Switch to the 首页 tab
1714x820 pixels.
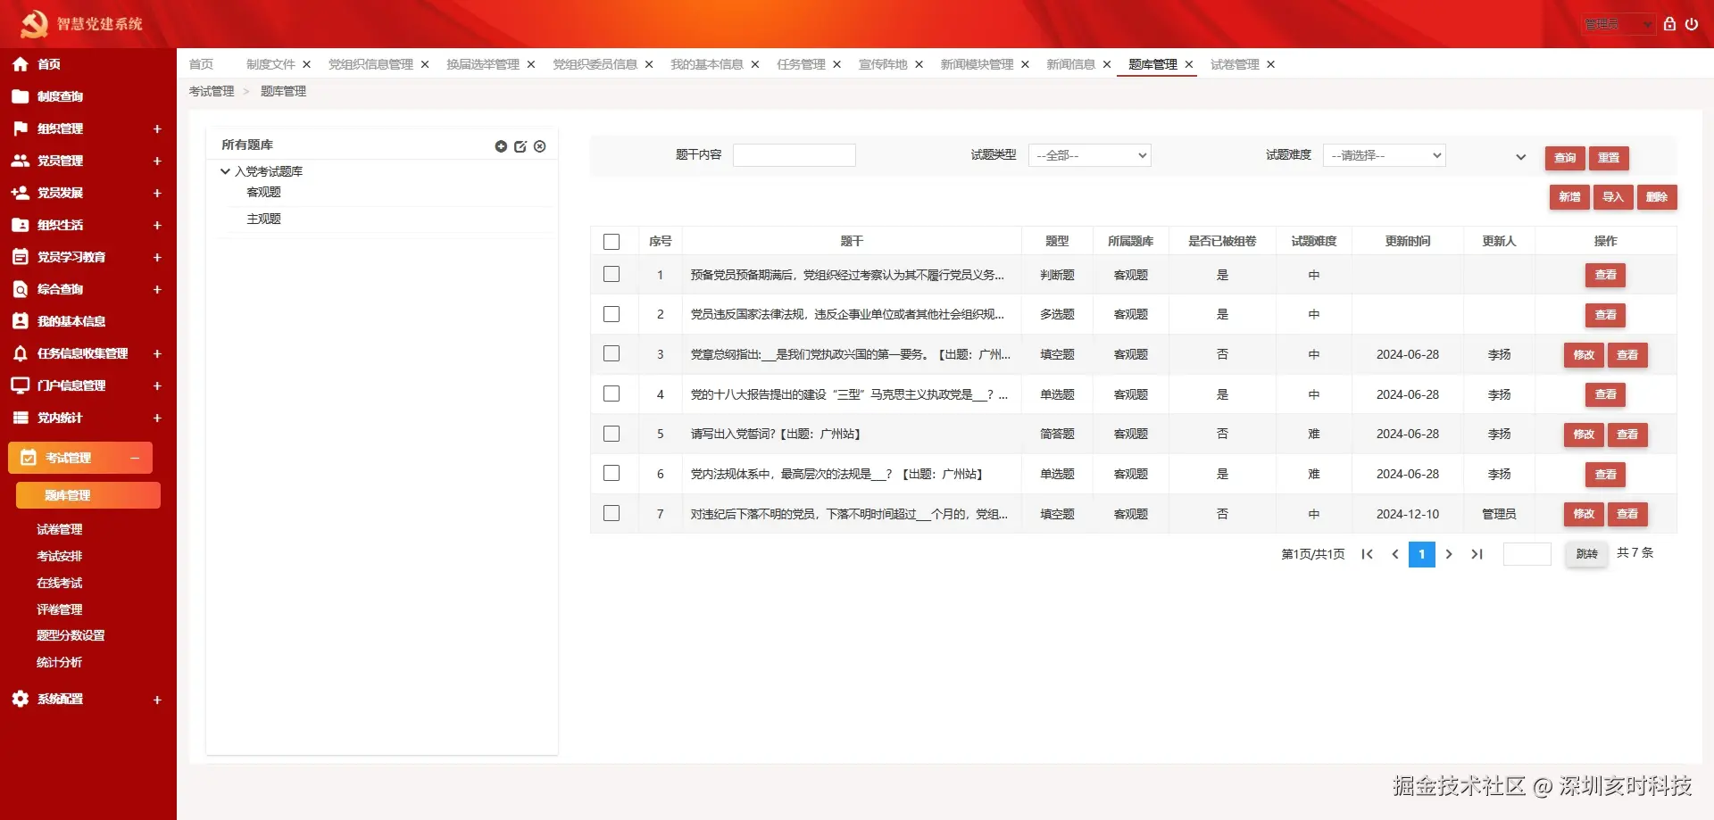[201, 64]
